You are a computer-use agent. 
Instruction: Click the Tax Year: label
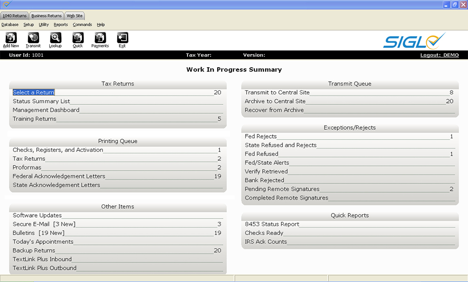[198, 55]
